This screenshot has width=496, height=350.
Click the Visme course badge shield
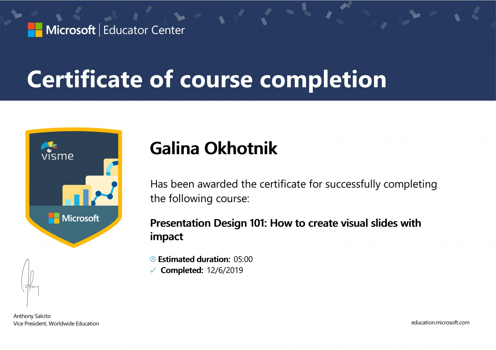74,188
